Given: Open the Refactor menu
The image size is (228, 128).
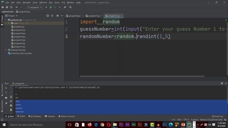Looking at the screenshot, I should point(43,2).
